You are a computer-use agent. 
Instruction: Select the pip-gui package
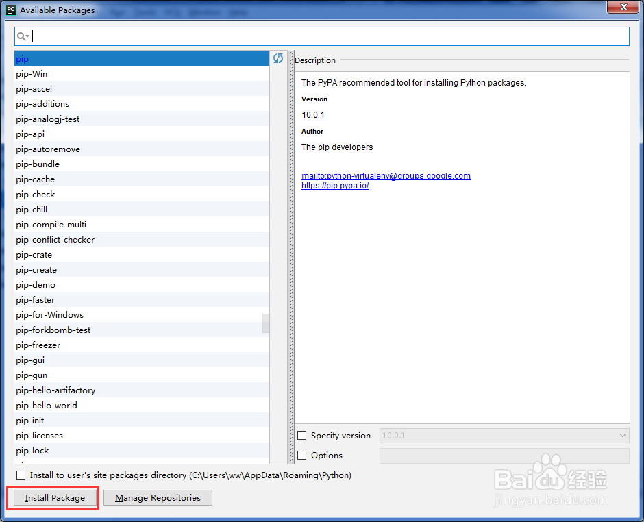pos(142,360)
